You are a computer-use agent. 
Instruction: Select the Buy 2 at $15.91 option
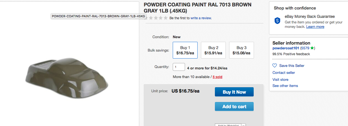tap(213, 50)
